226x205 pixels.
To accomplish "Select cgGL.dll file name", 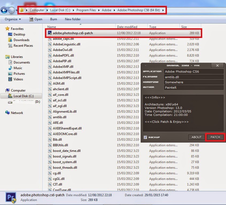I will coord(59,179).
